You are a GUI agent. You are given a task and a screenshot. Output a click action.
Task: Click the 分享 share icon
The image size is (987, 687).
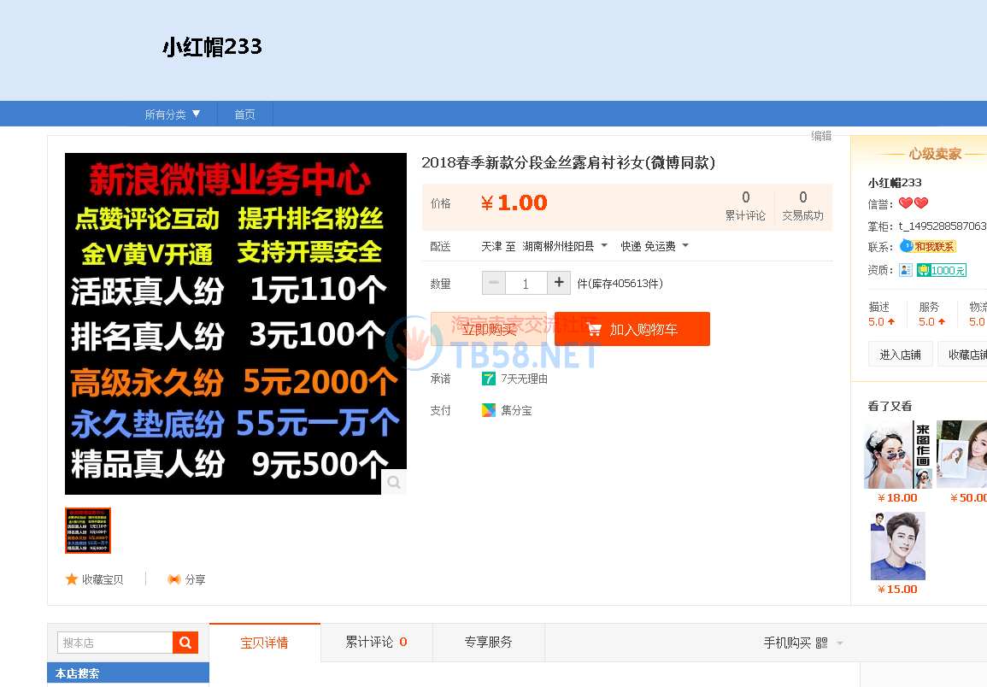coord(173,579)
